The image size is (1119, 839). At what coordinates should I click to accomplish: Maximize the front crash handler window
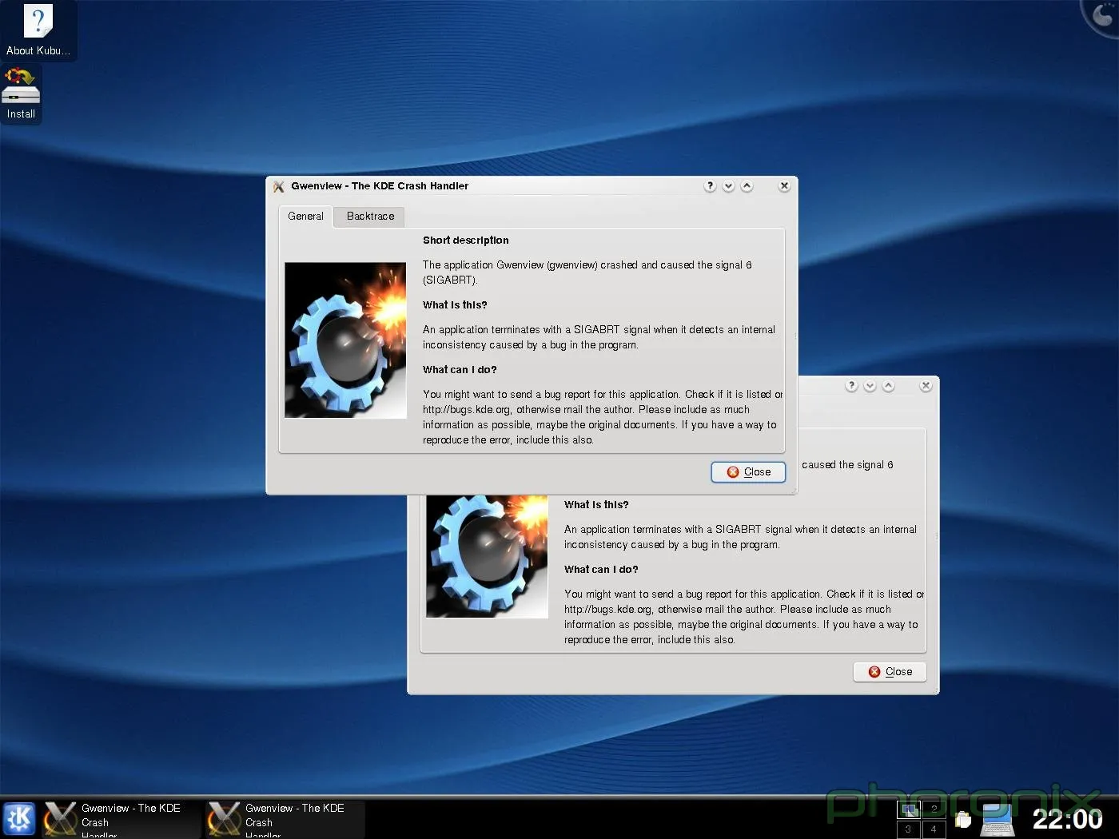point(747,186)
